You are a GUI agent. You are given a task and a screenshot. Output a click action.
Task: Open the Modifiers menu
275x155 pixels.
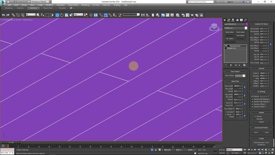tap(49, 5)
